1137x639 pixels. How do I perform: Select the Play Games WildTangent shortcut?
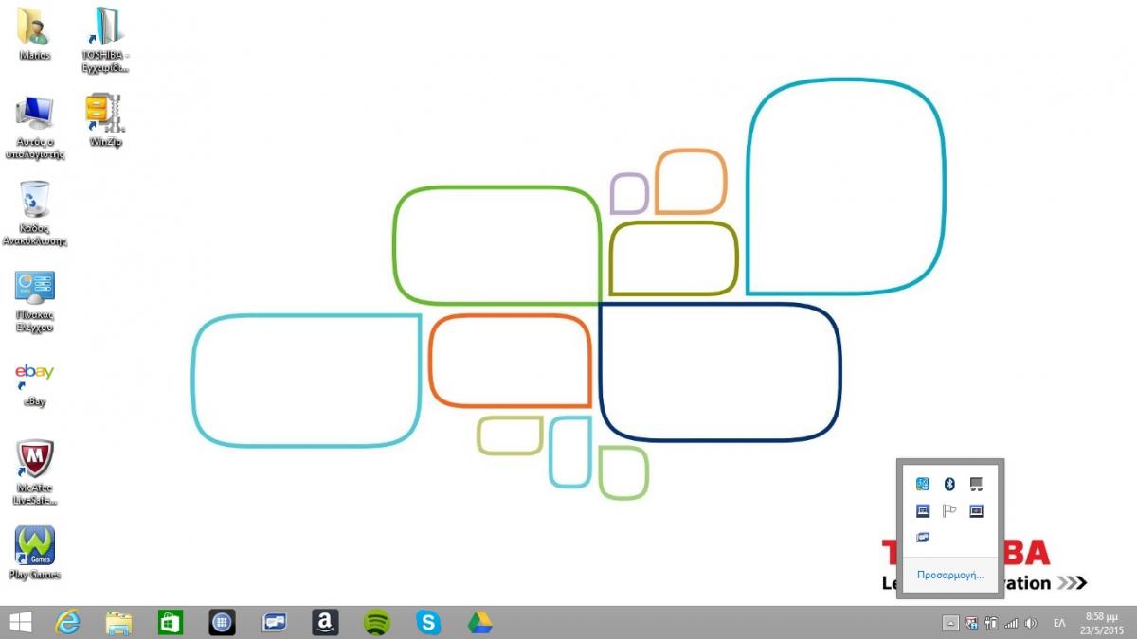pos(34,553)
